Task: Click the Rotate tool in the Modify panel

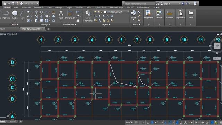Action: tap(41, 12)
